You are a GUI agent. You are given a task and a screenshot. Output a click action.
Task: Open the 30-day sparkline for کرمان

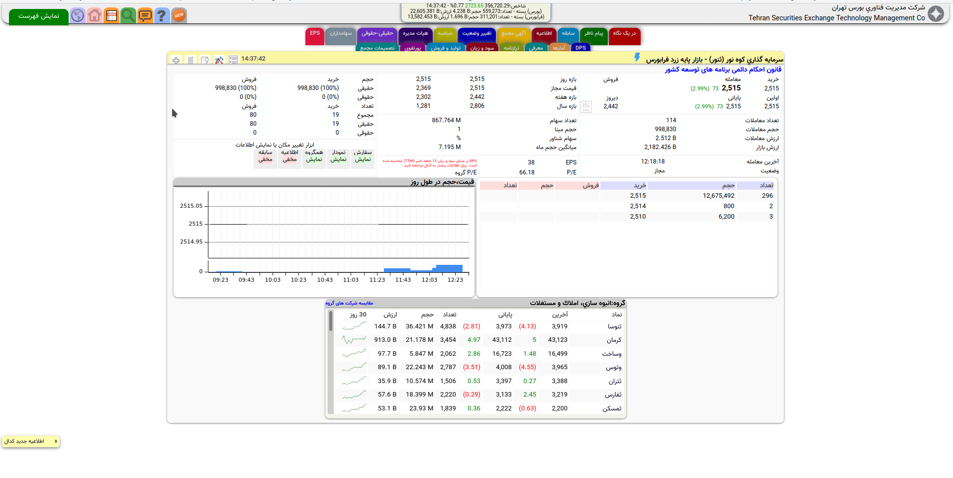pos(354,340)
